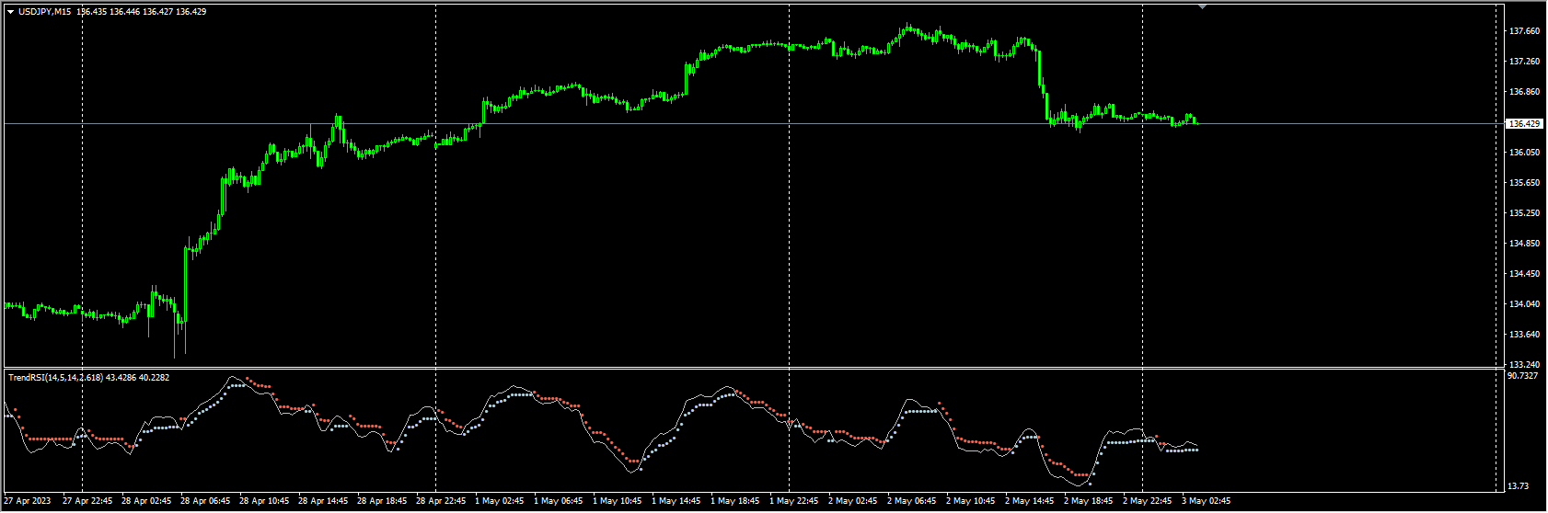
Task: Click the 137.260 price scale label
Action: pyautogui.click(x=1525, y=62)
